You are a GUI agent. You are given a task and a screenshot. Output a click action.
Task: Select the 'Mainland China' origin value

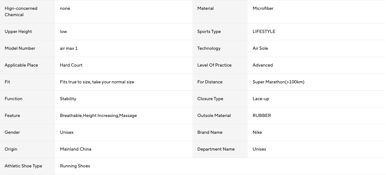[x=76, y=149]
